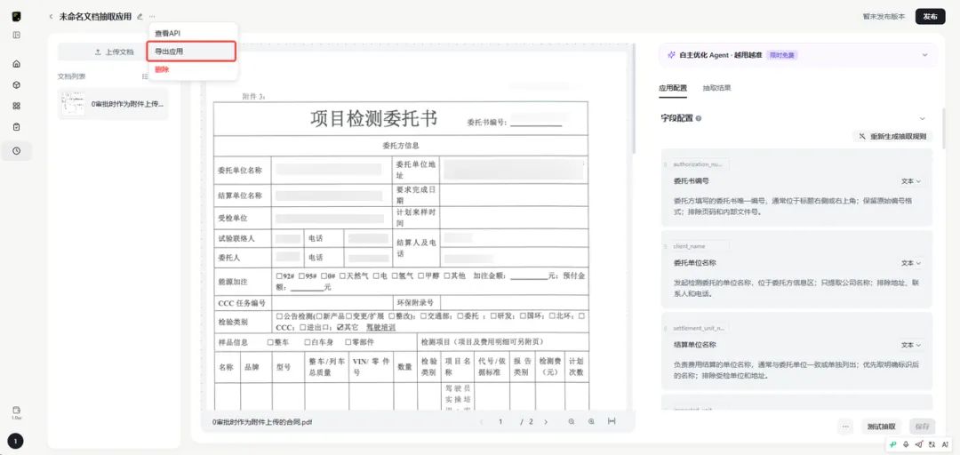Click the 1.0w credits sidebar icon

pos(17,412)
